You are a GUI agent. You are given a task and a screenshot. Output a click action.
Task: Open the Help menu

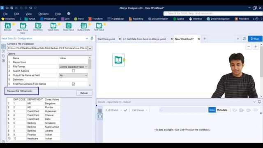tap(58, 14)
